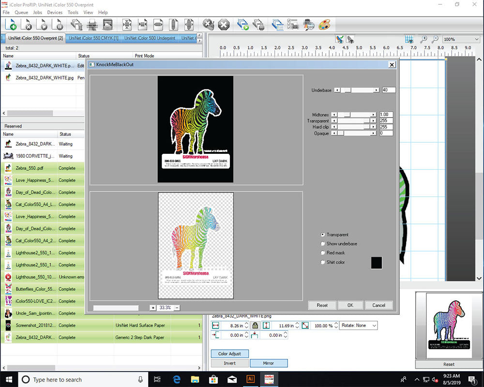Open RIP settings via the gear toolbar icon
Screen dimensions: 484x387
click(209, 24)
